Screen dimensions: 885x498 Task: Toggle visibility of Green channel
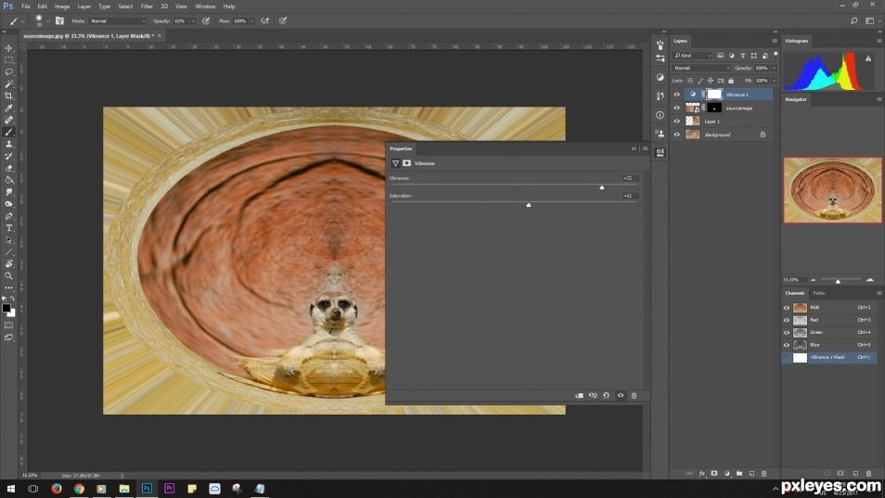tap(787, 333)
